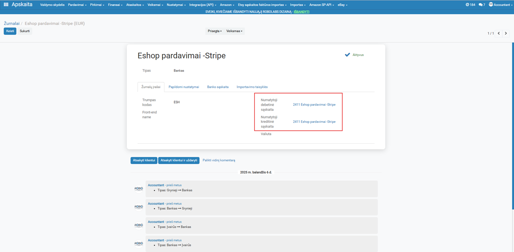Switch to Žurnalų įrašai tab
Viewport: 514px width, 252px height.
[151, 87]
